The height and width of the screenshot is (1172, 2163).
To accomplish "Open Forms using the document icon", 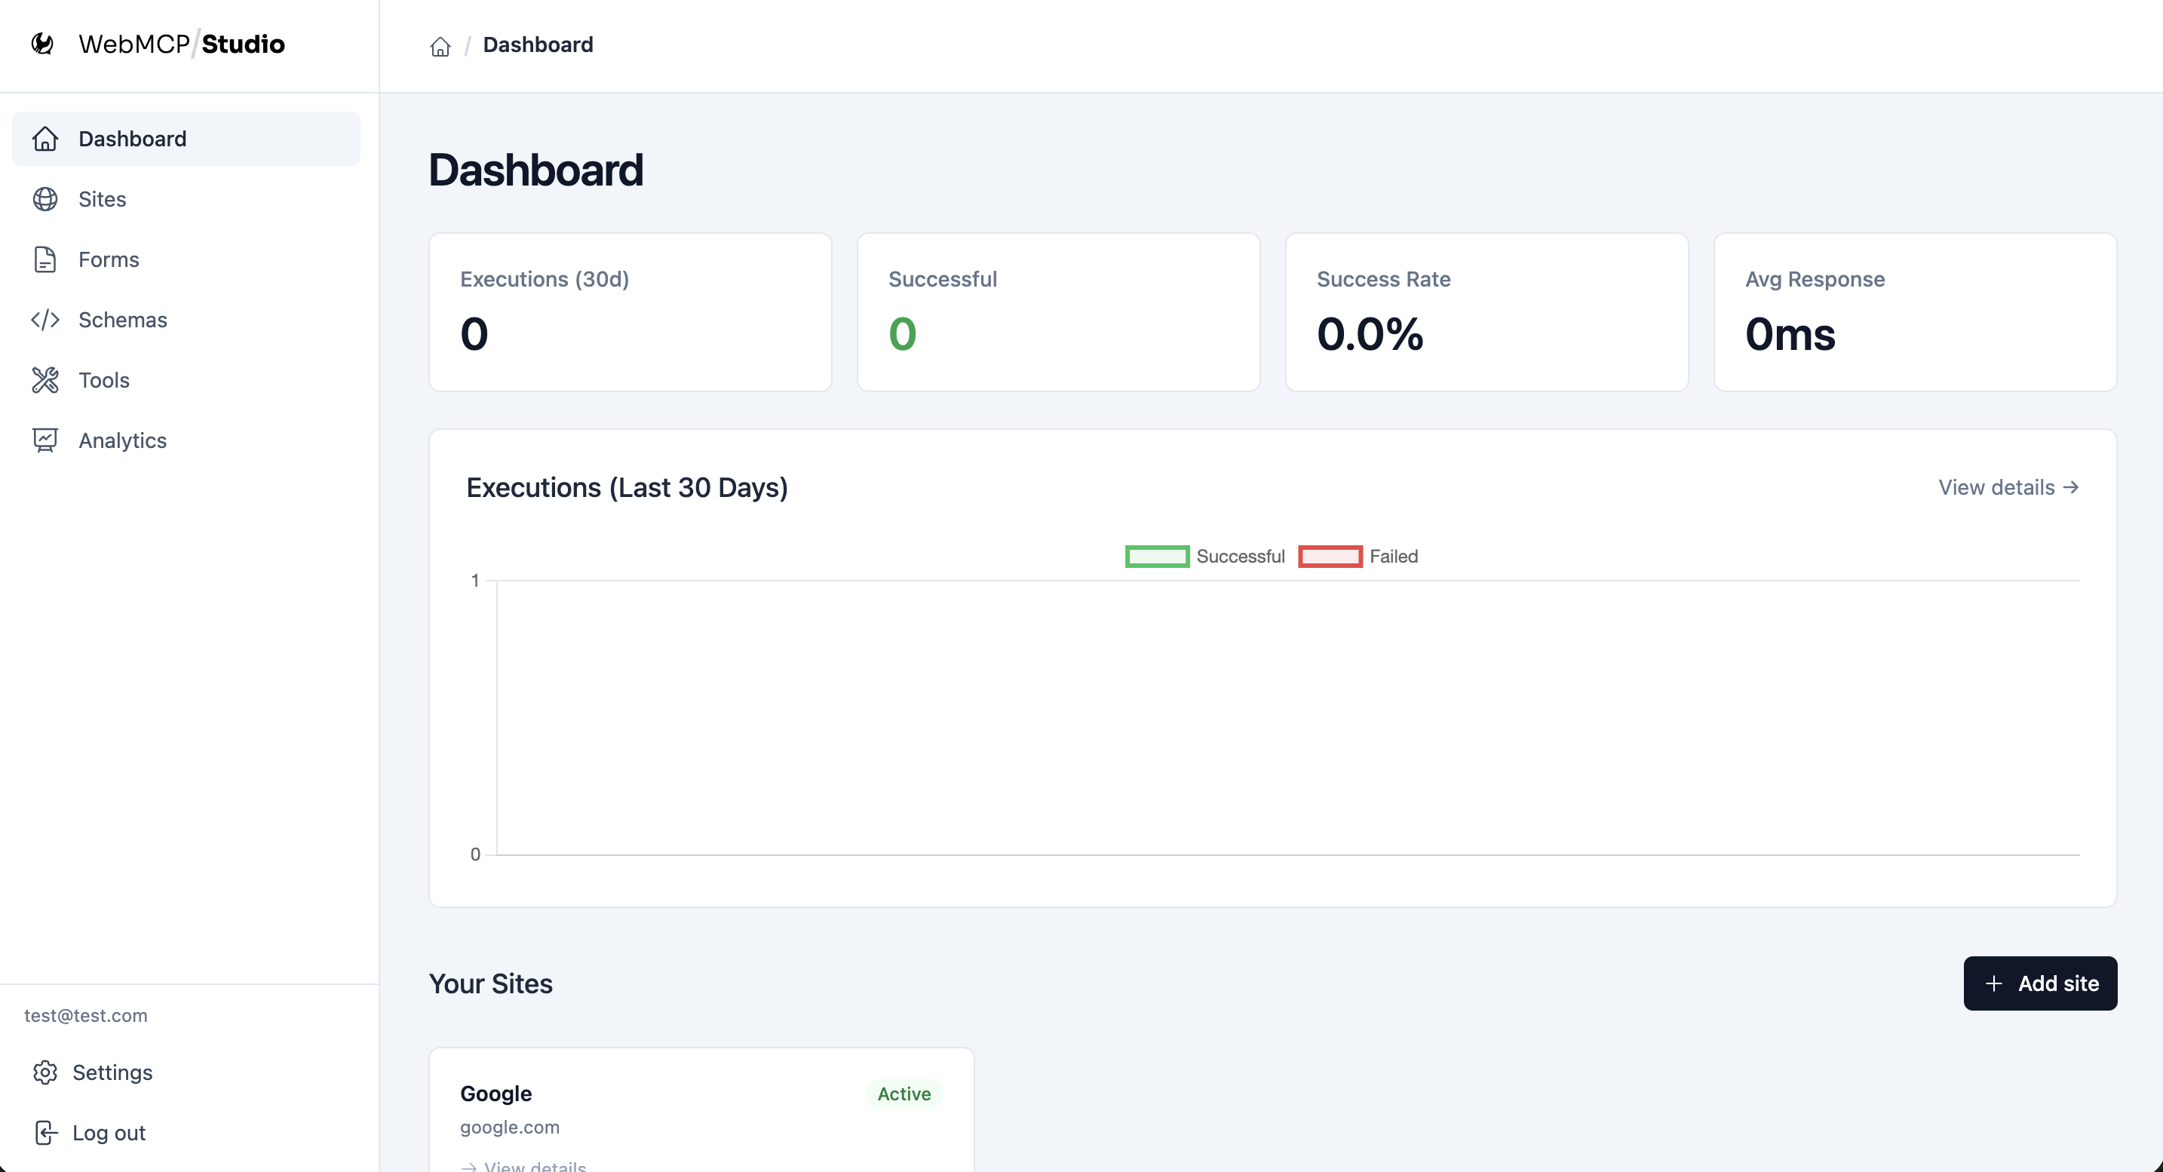I will tap(45, 259).
